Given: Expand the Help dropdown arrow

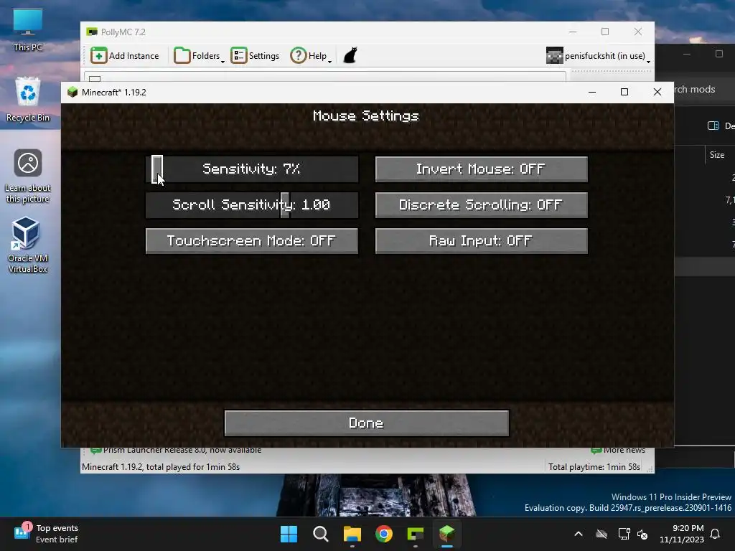Looking at the screenshot, I should pos(330,62).
